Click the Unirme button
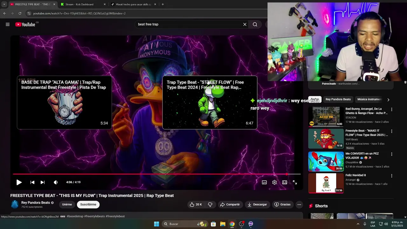 (67, 205)
